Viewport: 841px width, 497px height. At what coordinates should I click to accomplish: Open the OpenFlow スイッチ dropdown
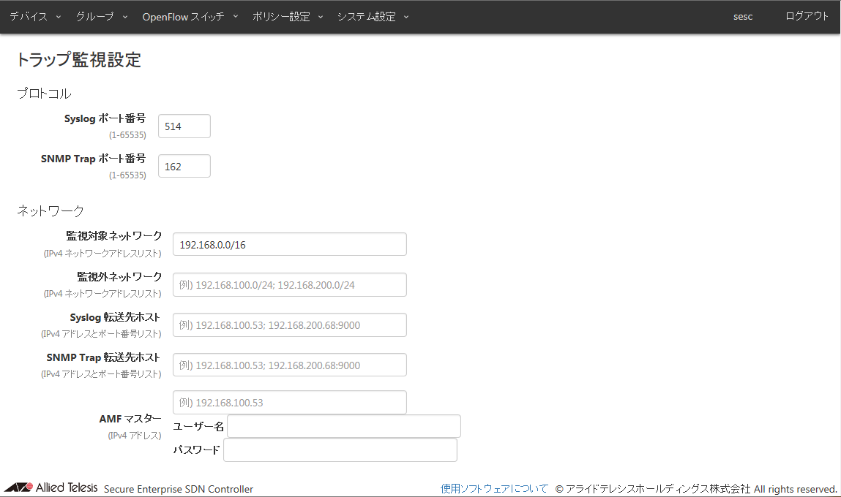tap(190, 17)
